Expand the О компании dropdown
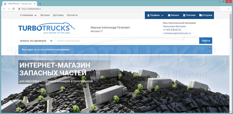233x114 pixels. point(28,15)
